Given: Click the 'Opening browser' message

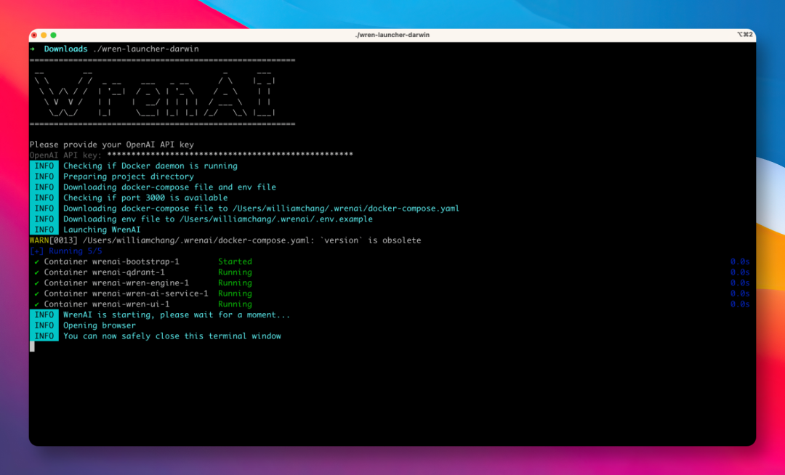Looking at the screenshot, I should (x=99, y=325).
